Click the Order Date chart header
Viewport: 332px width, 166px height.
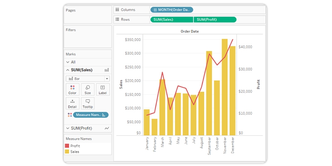[x=189, y=31]
